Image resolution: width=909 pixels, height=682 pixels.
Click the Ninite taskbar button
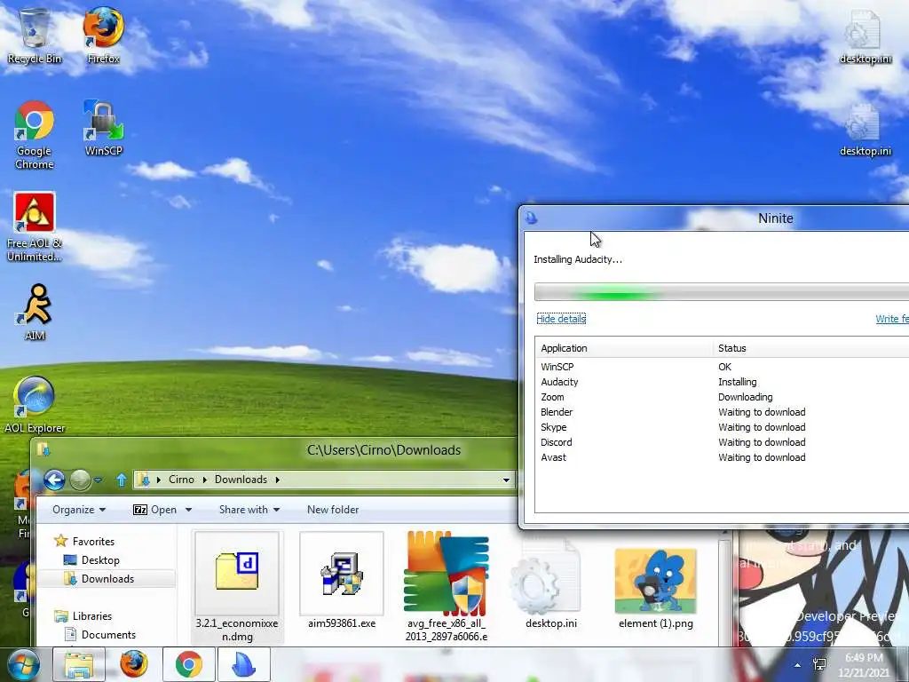coord(243,664)
